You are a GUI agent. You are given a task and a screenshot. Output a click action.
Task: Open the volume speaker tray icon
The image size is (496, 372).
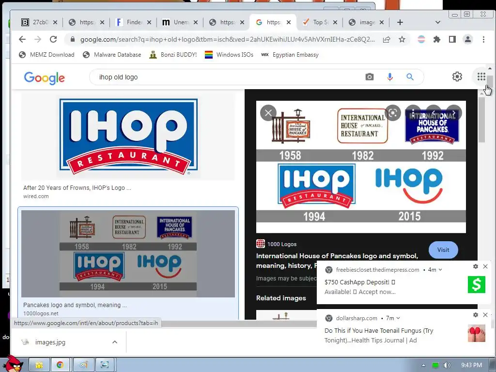point(447,365)
